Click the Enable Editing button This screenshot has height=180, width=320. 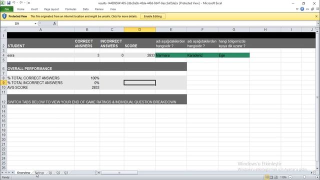pos(152,16)
